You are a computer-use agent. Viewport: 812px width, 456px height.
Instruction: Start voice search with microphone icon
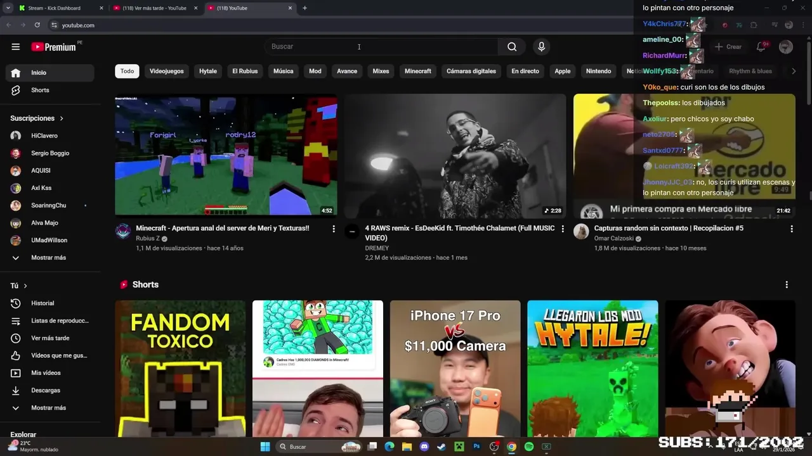click(541, 46)
